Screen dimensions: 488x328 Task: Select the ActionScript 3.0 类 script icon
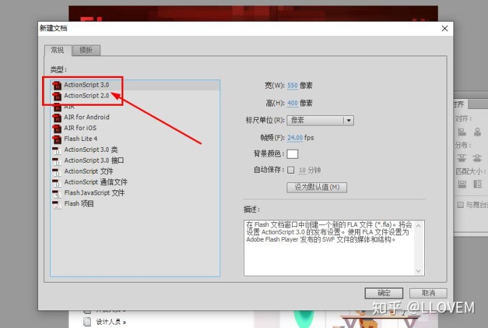coord(57,150)
